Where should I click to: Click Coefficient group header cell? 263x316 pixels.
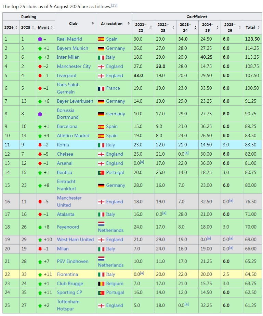click(197, 16)
